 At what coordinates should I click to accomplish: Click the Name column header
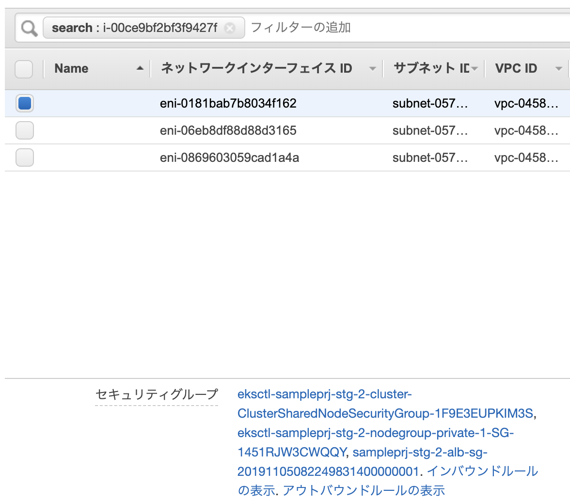[71, 68]
